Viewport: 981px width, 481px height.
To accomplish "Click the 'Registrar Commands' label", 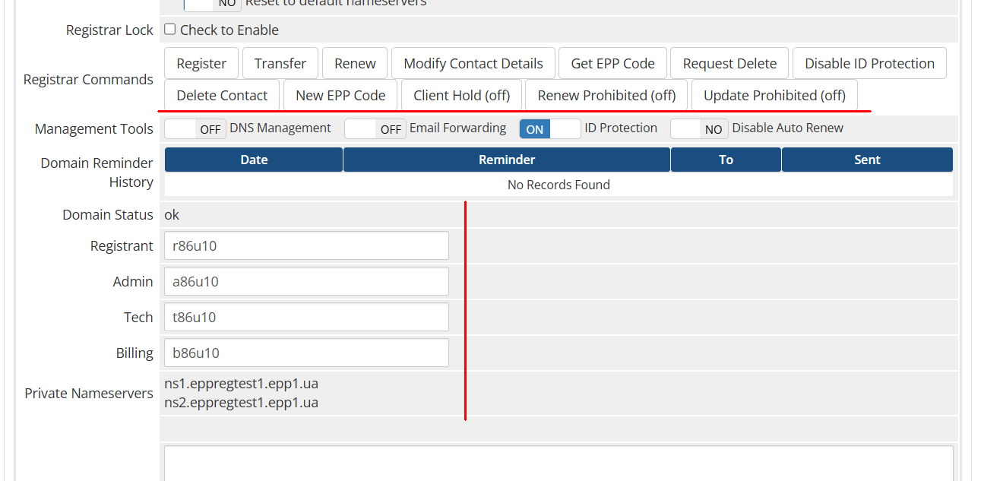I will (88, 80).
